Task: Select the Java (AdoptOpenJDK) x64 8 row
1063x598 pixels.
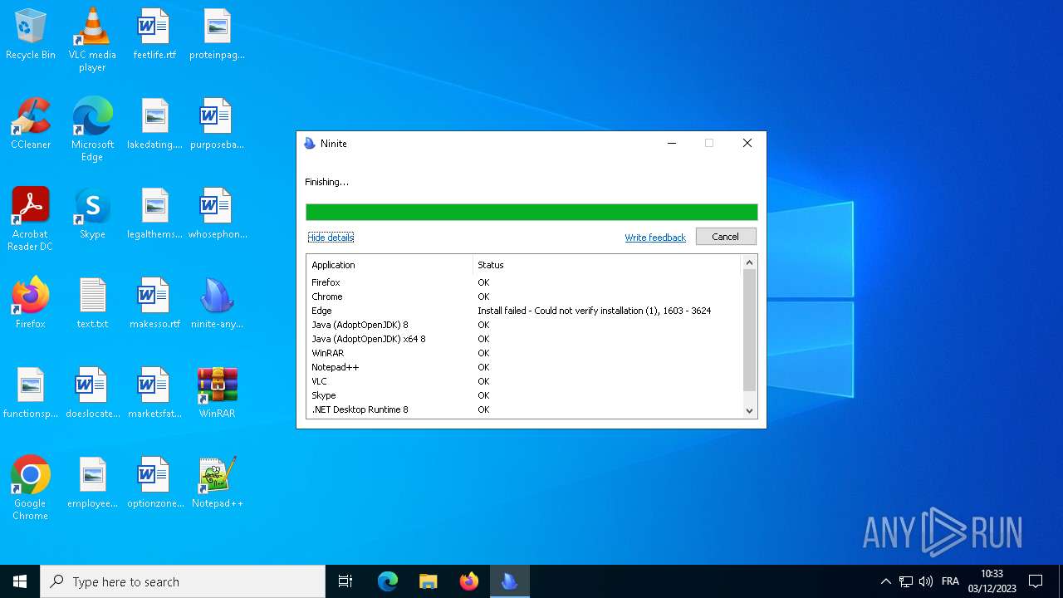Action: (524, 339)
